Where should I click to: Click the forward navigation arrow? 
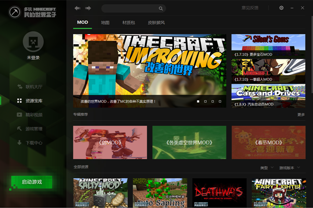(x=88, y=8)
